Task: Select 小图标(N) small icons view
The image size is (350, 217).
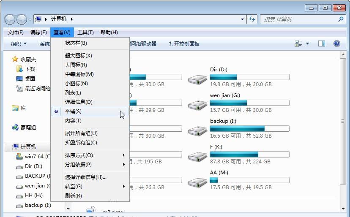Action: tap(90, 84)
